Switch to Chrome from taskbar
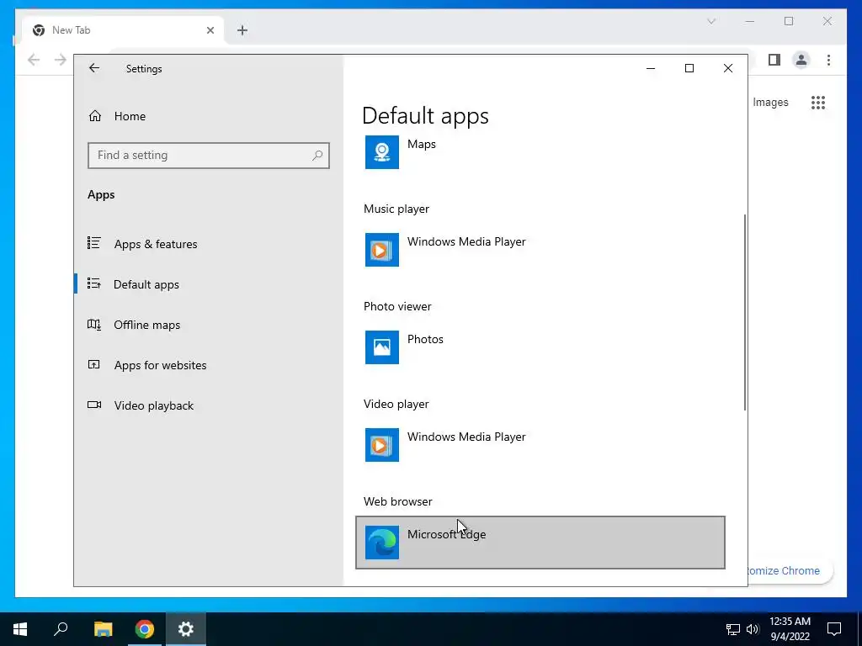 click(145, 629)
